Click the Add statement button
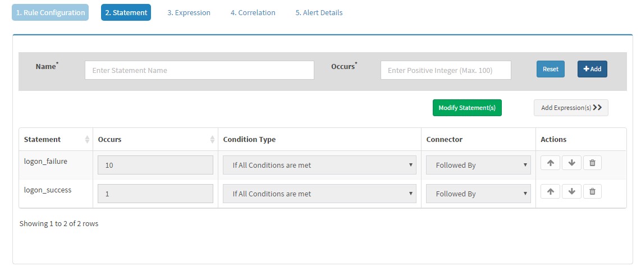 point(592,69)
